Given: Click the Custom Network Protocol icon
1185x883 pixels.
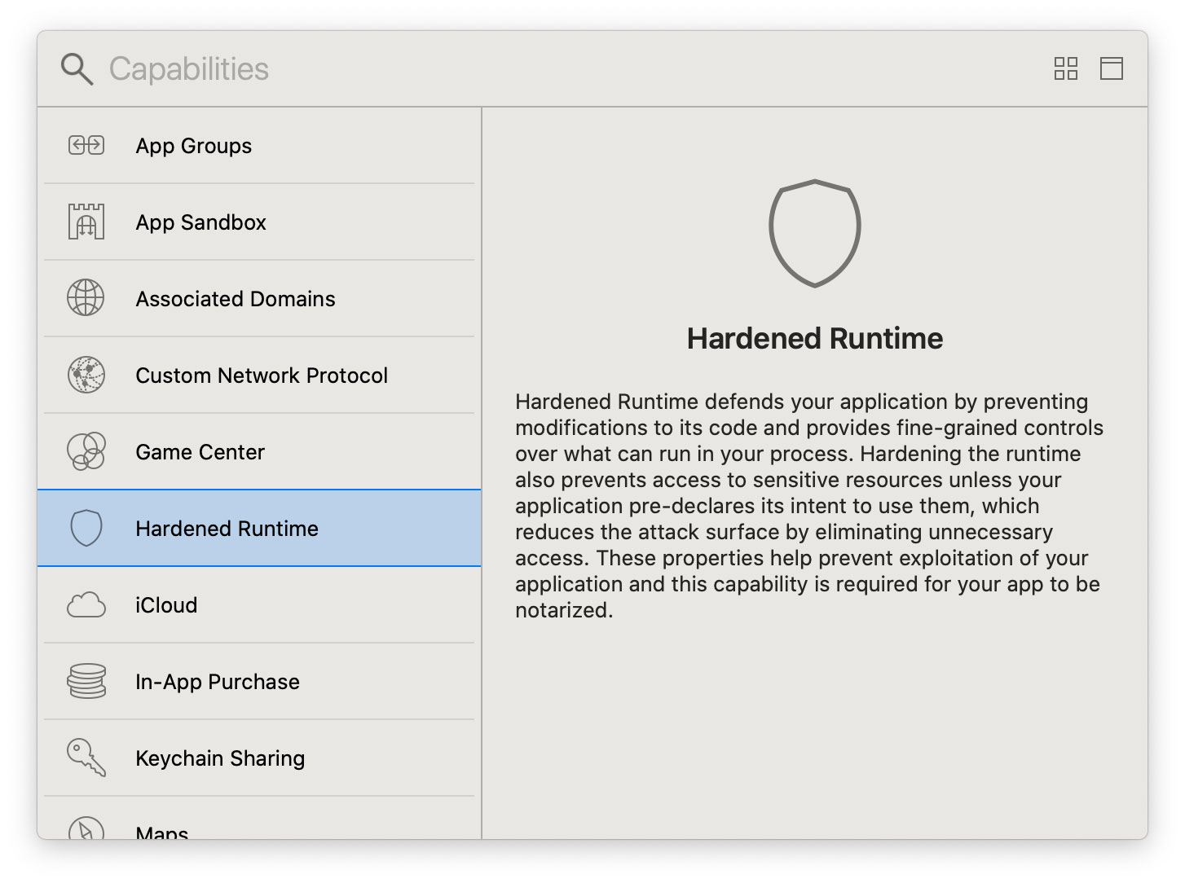Looking at the screenshot, I should [86, 375].
